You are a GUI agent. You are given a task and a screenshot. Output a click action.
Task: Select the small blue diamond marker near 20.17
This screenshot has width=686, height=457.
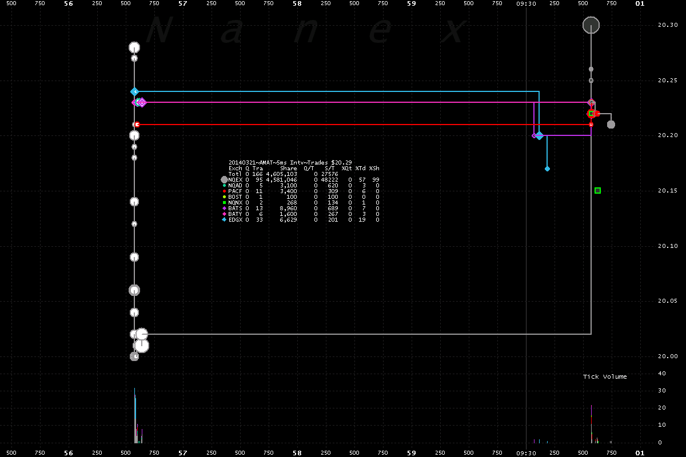(x=547, y=169)
